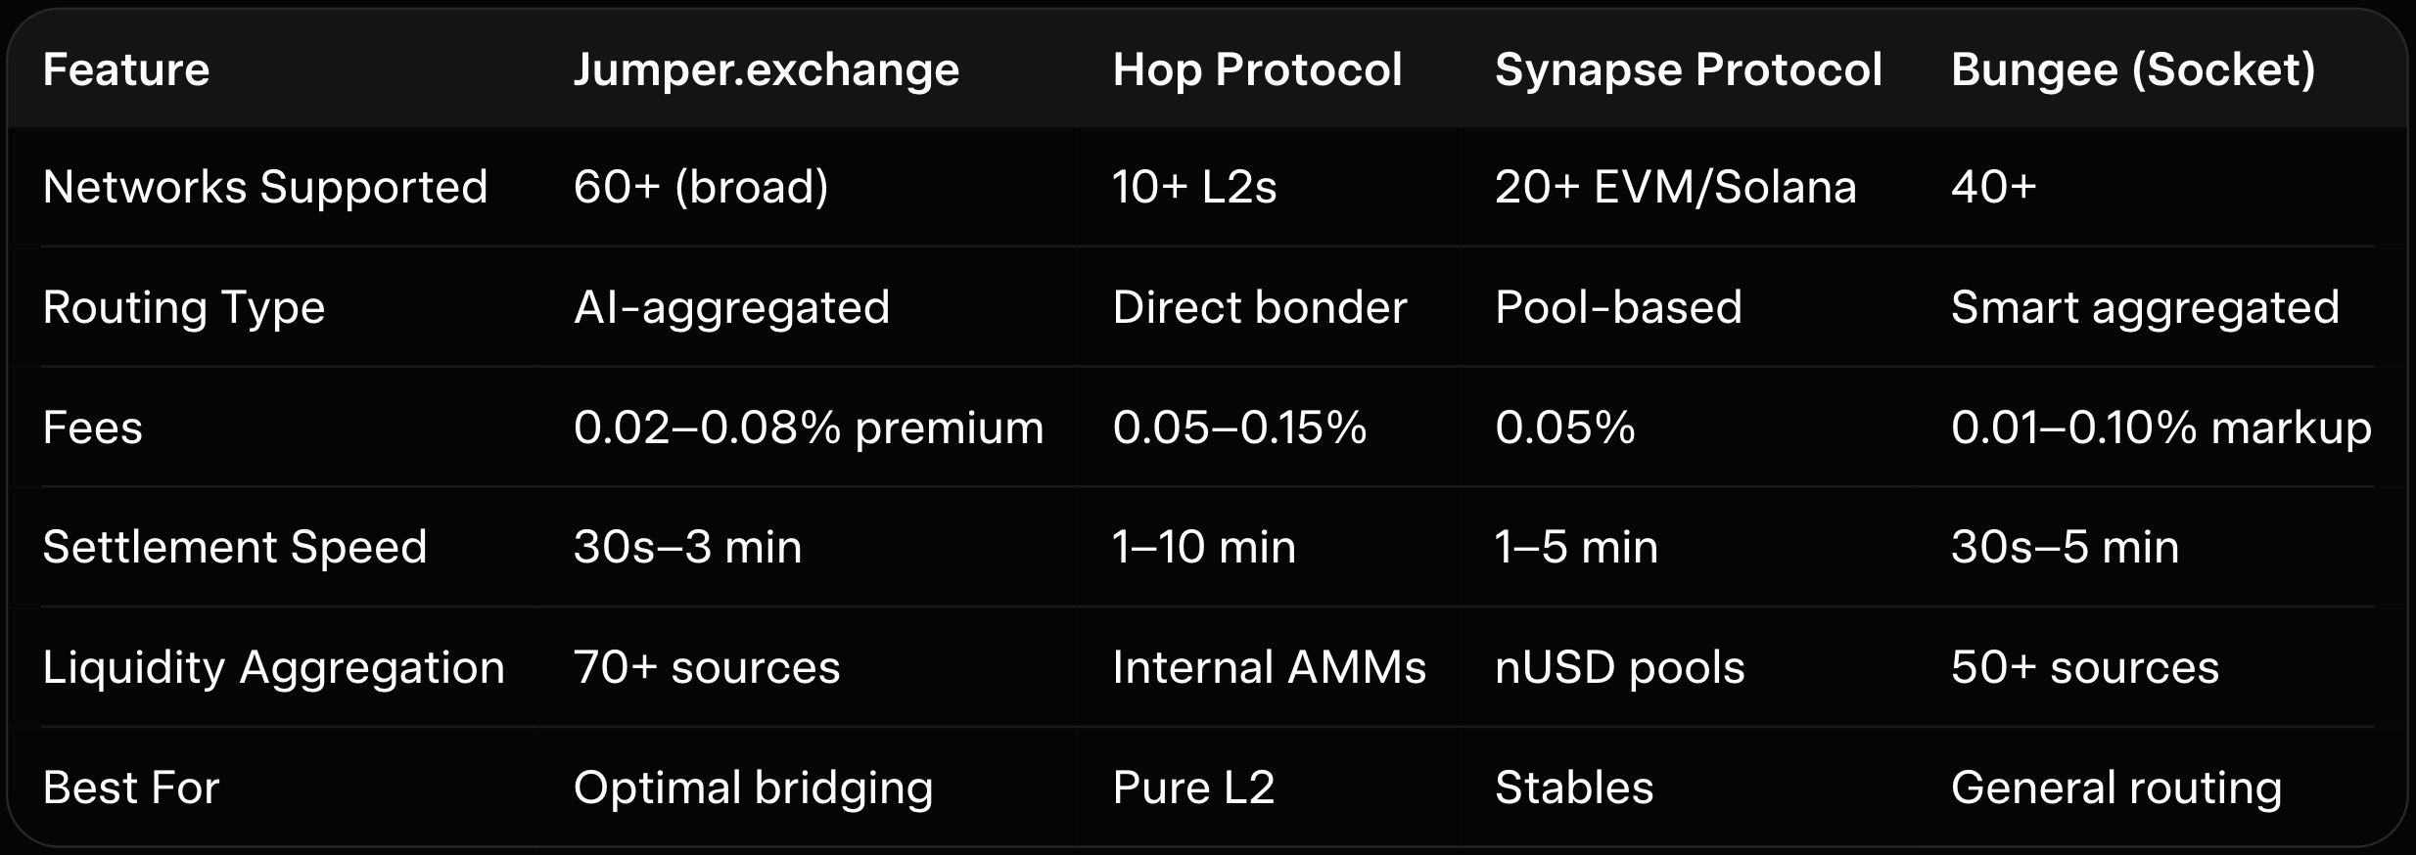The height and width of the screenshot is (855, 2416).
Task: Select the Best For row label
Action: 131,787
